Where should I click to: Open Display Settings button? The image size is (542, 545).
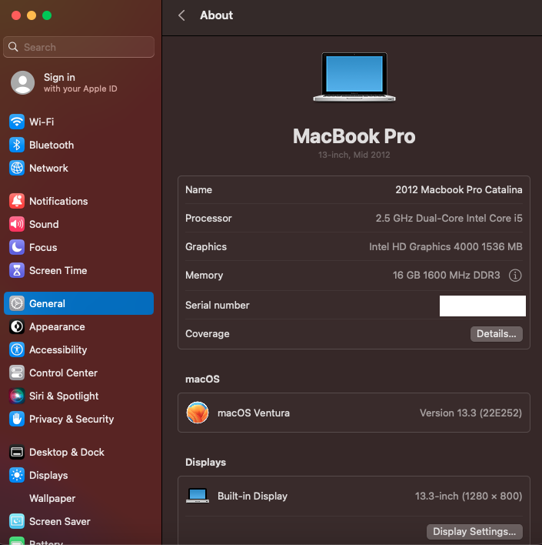pos(474,531)
